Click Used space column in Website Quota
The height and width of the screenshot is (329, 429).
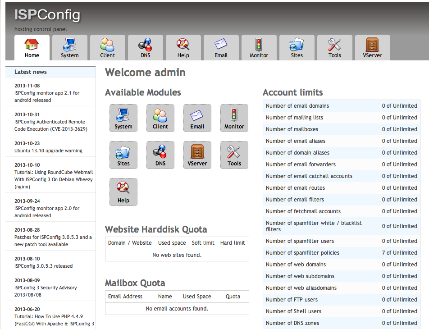coord(172,243)
